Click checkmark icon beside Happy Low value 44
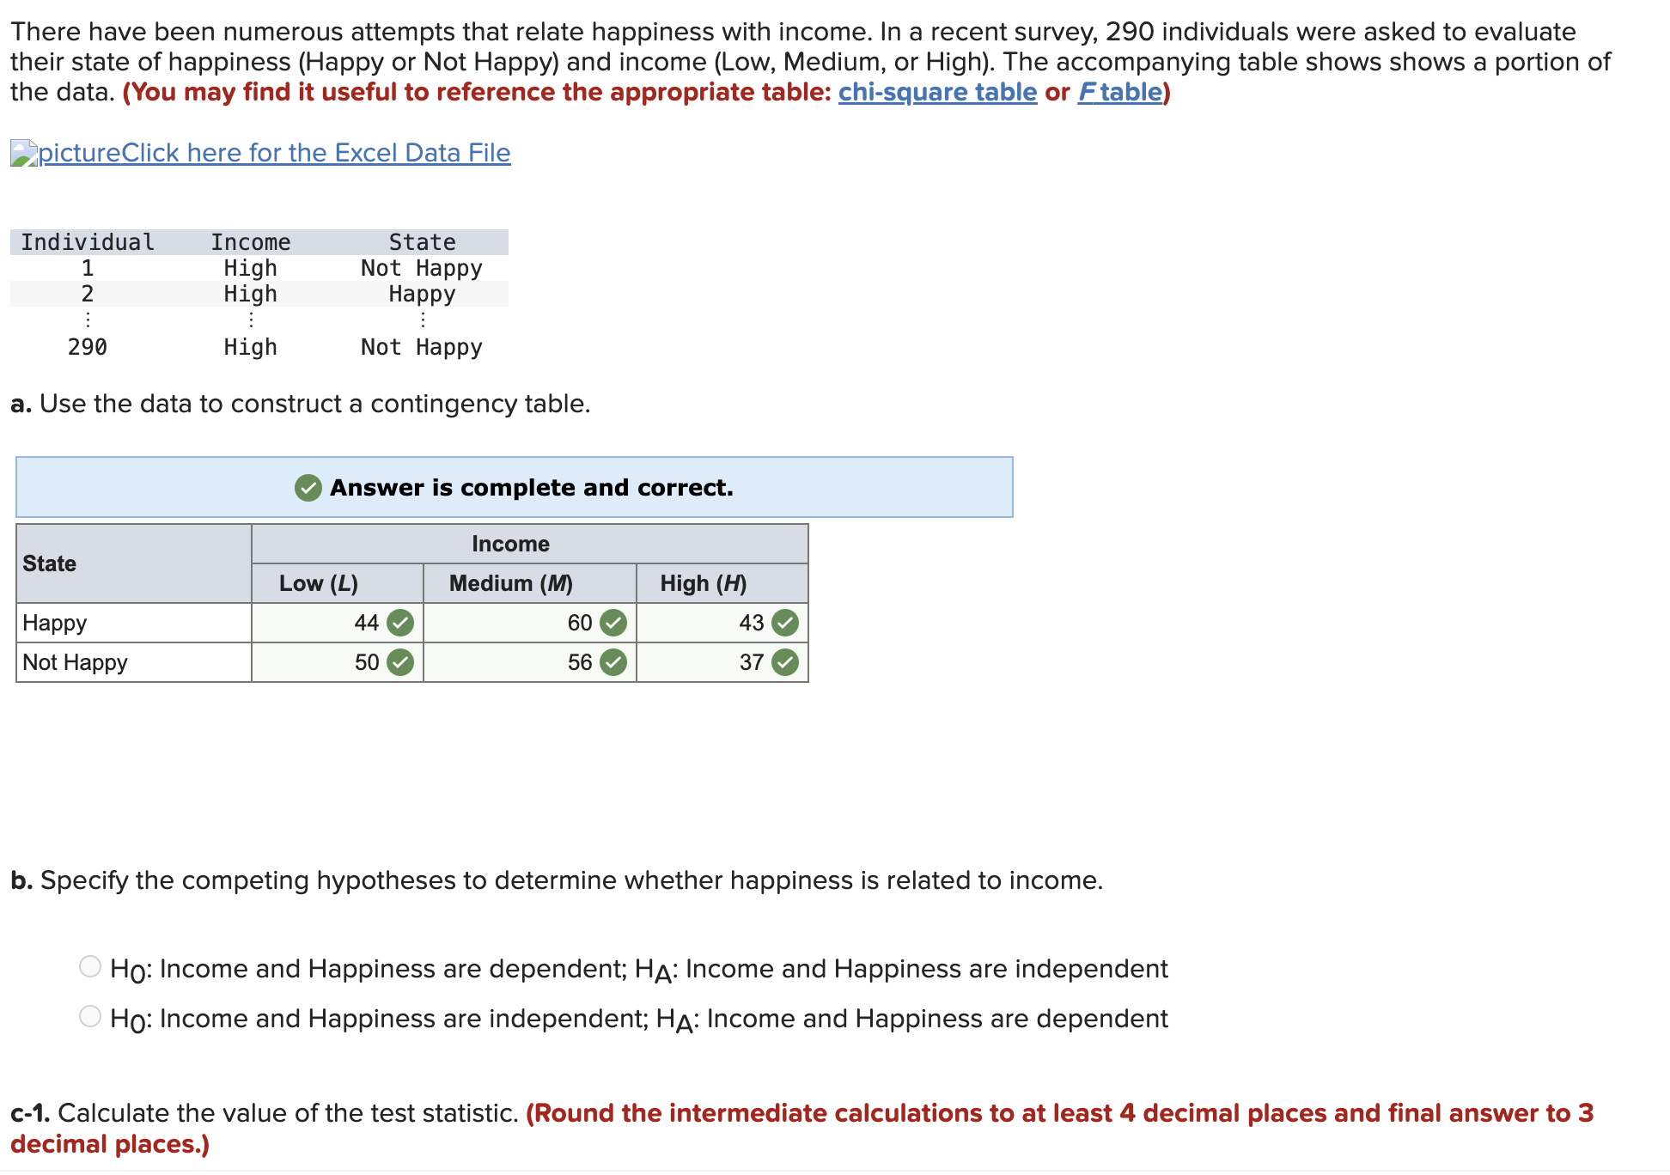This screenshot has width=1670, height=1175. (400, 623)
